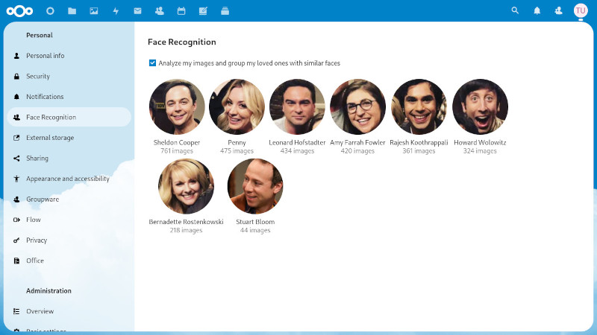
Task: Open Office settings section
Action: [69, 261]
